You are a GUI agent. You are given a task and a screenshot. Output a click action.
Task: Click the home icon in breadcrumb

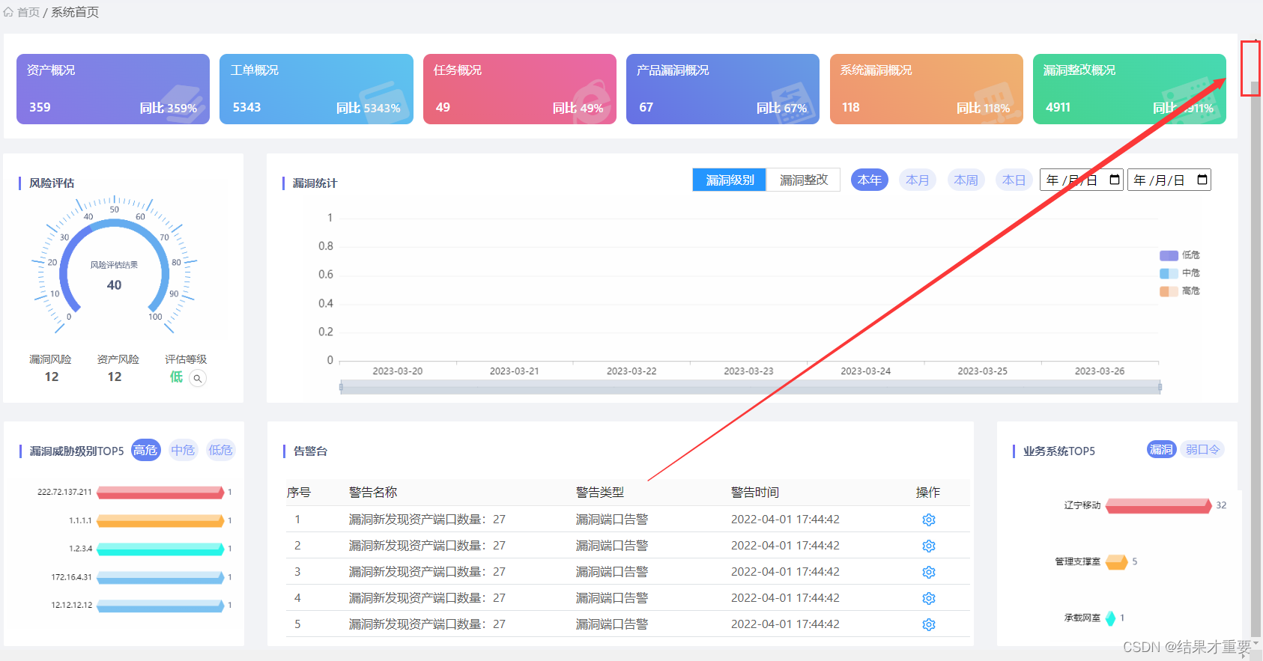point(8,12)
